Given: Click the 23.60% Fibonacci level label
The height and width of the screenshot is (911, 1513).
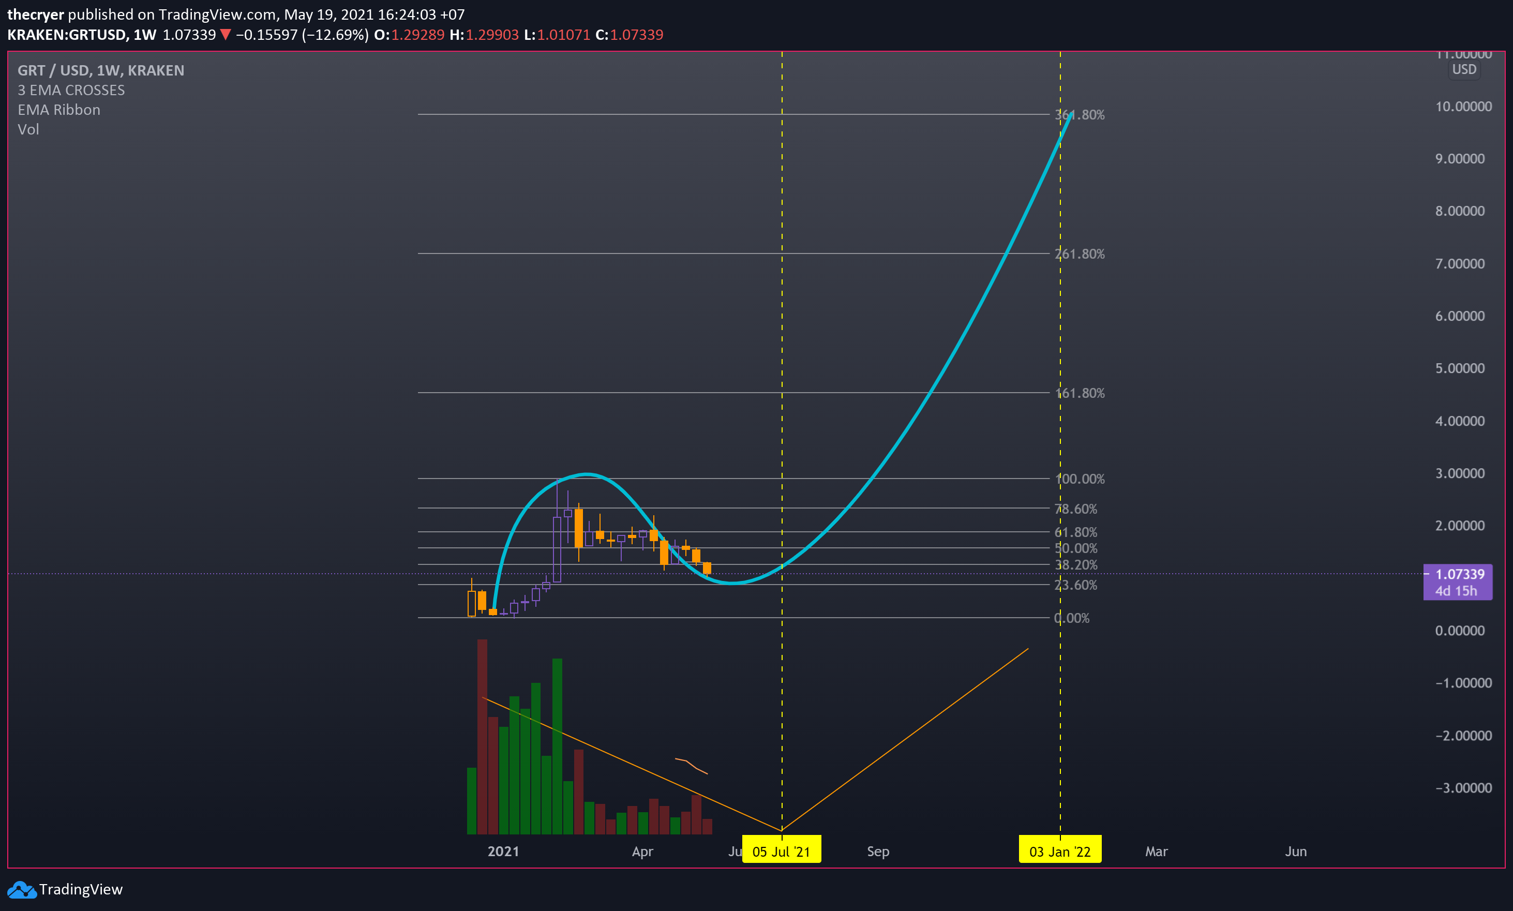Looking at the screenshot, I should tap(1076, 585).
